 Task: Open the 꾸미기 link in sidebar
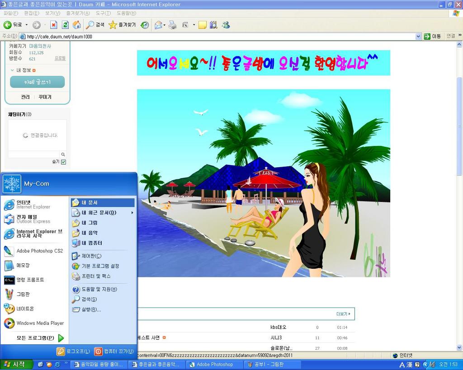(x=45, y=97)
